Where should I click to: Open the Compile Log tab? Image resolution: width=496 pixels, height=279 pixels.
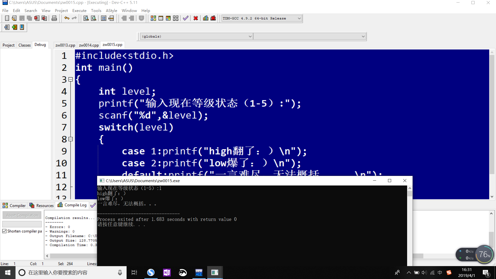point(72,205)
